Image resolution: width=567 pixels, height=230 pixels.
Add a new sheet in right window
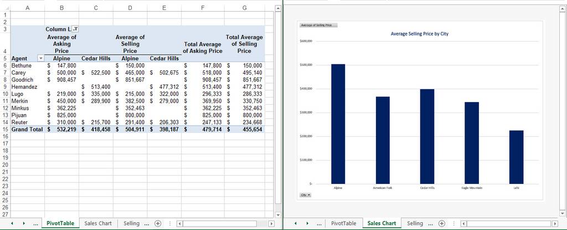coord(441,223)
